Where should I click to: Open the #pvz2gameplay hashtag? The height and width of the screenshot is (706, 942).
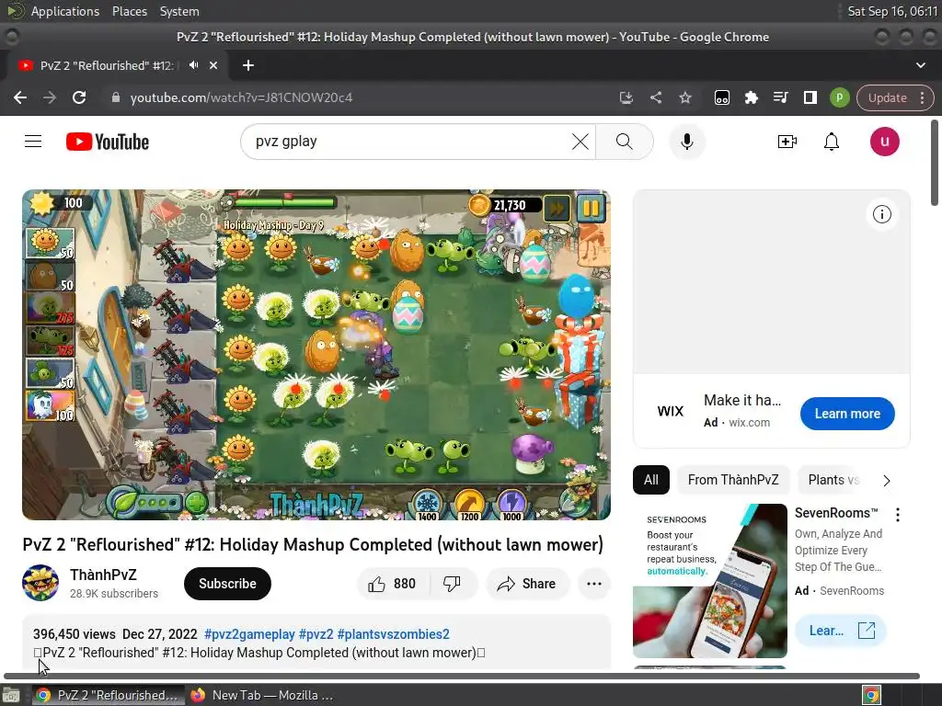click(249, 634)
